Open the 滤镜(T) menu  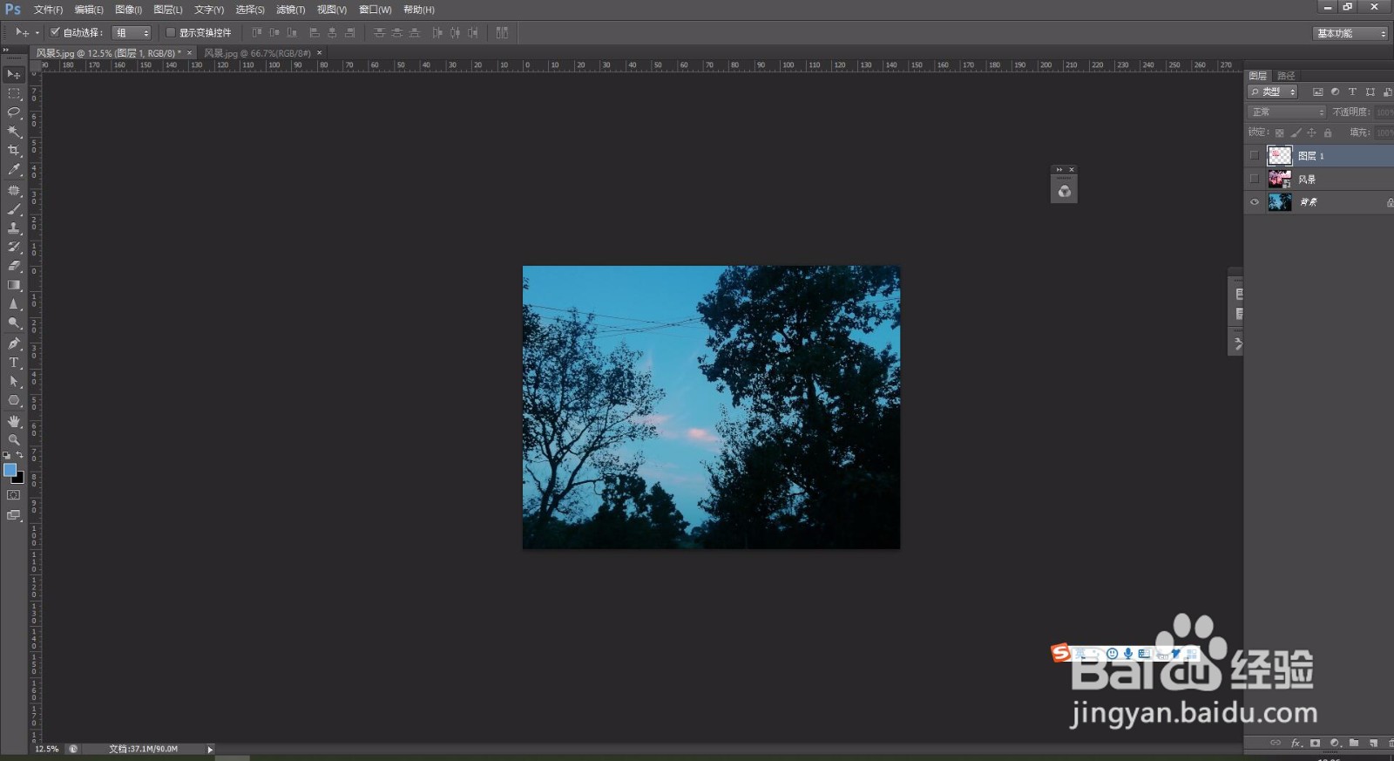[291, 10]
